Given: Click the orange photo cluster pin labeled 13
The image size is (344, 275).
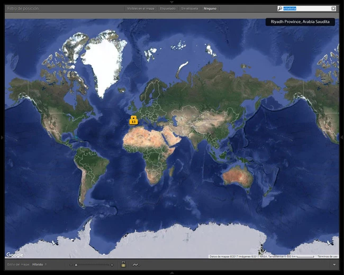Looking at the screenshot, I should [133, 122].
